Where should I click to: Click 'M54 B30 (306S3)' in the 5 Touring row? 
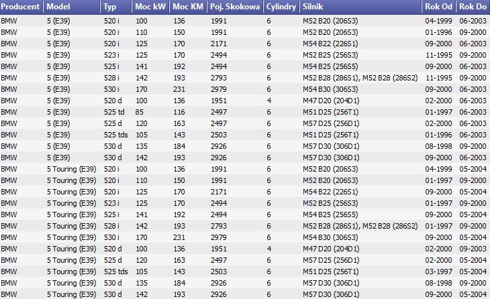[x=330, y=237]
